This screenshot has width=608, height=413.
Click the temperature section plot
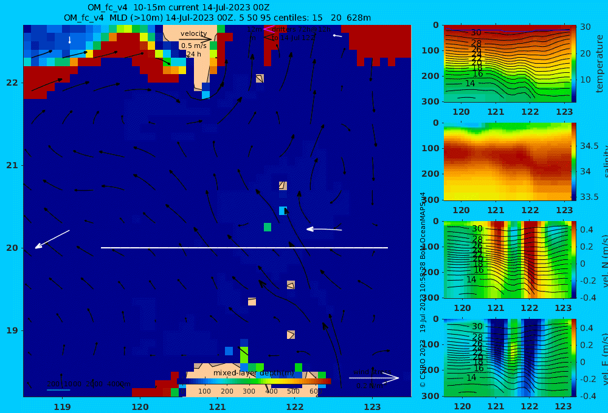pyautogui.click(x=507, y=64)
